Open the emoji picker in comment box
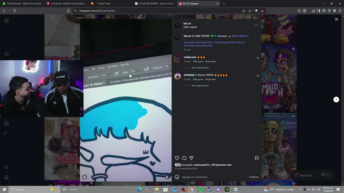The width and height of the screenshot is (344, 193). (x=177, y=177)
